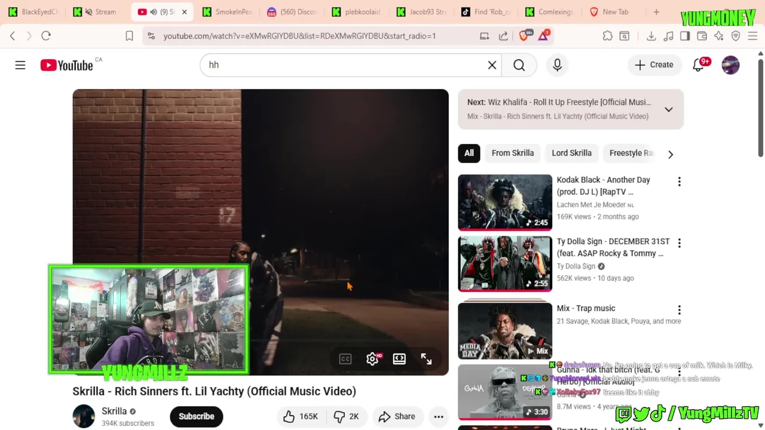
Task: Open options for Mix - Trap music
Action: tap(679, 310)
